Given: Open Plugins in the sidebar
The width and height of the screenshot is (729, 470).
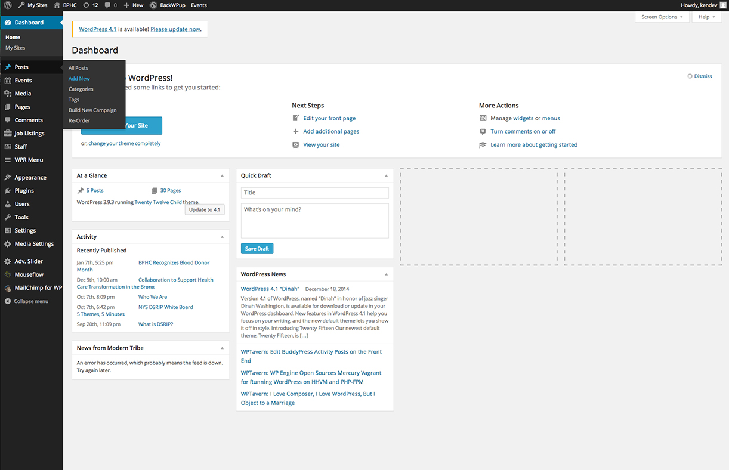Looking at the screenshot, I should [x=24, y=191].
